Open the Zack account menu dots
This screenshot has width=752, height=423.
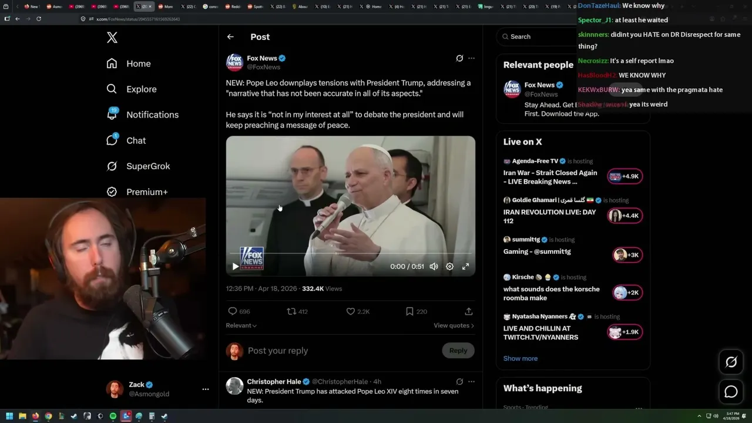click(x=206, y=389)
